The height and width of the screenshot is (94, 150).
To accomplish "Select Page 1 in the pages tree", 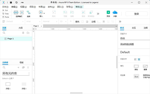I will 16,39.
